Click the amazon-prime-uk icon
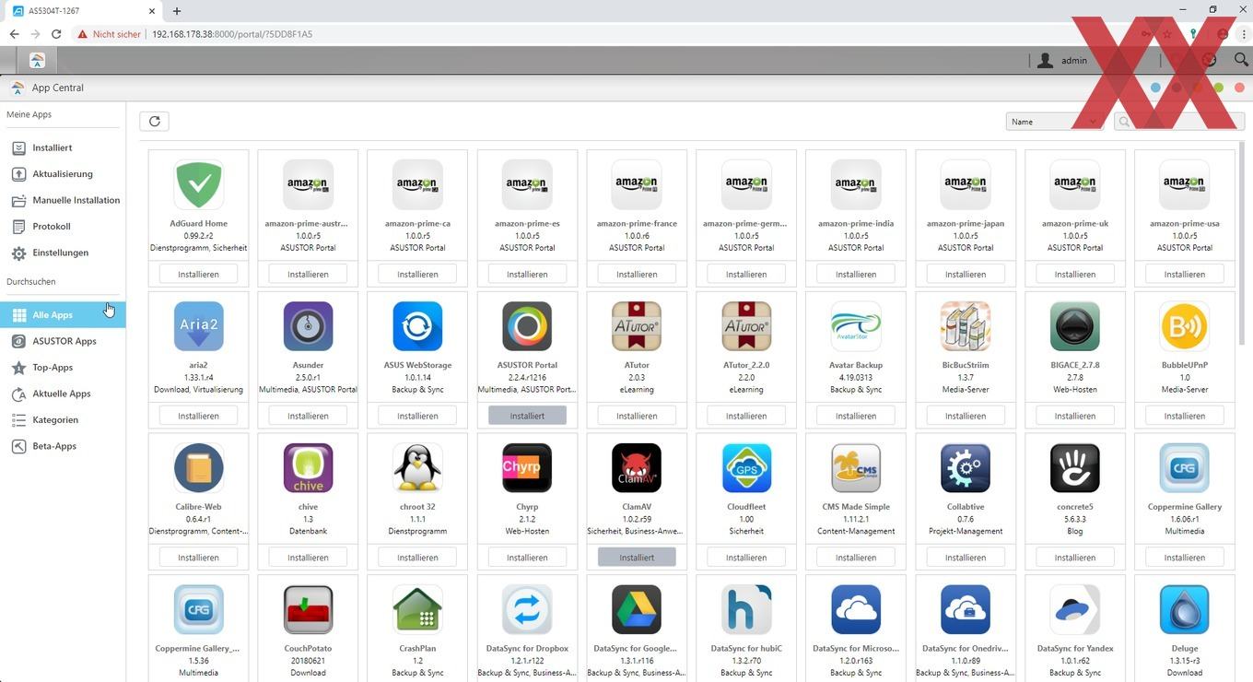Viewport: 1253px width, 682px height. coord(1075,184)
